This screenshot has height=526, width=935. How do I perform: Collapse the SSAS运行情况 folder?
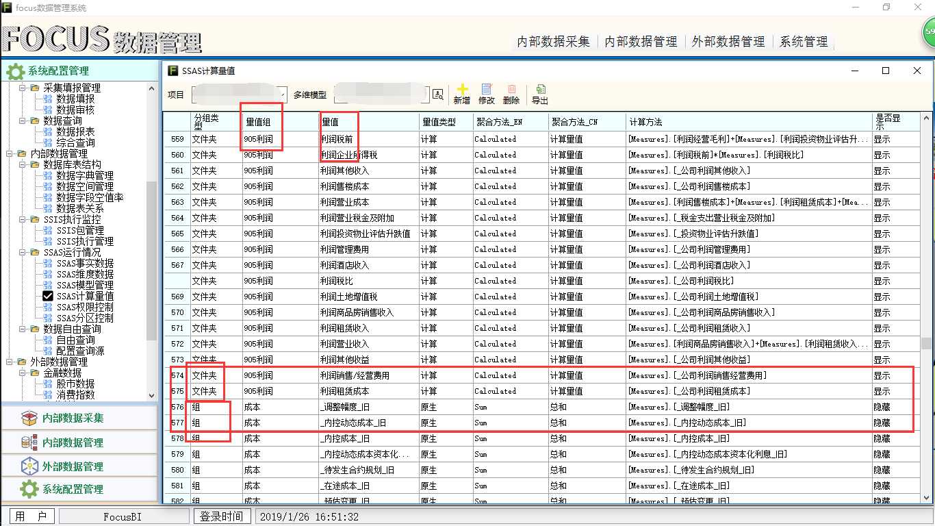(22, 252)
